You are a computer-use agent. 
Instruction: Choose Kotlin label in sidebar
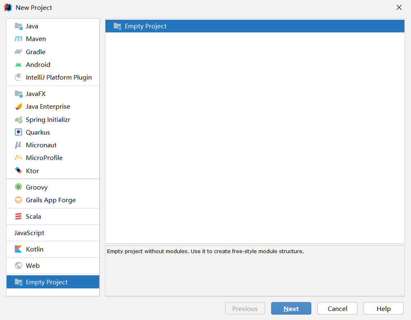pyautogui.click(x=34, y=249)
